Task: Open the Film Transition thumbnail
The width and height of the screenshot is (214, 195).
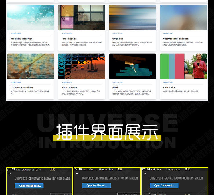Action: [82, 18]
